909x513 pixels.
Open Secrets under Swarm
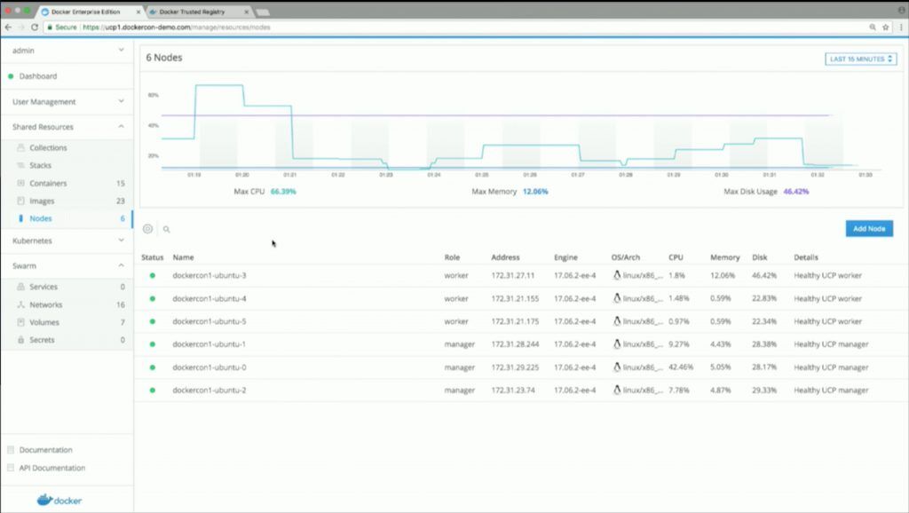[42, 340]
